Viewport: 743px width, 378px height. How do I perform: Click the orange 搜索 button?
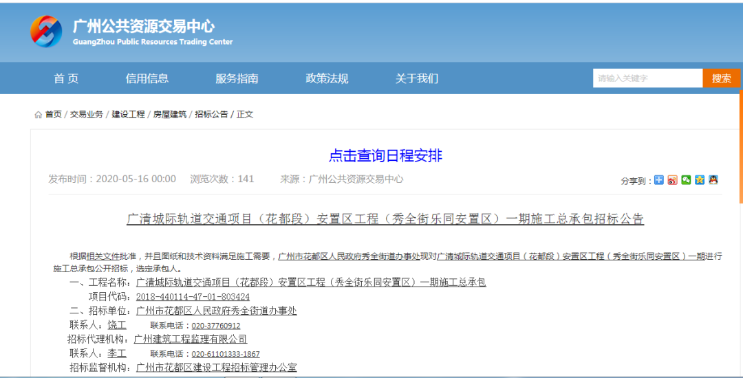tap(721, 78)
